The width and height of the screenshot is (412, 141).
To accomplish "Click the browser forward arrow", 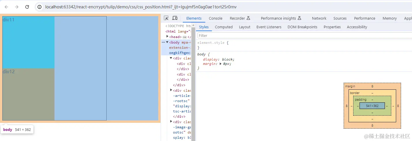I will coord(17,7).
